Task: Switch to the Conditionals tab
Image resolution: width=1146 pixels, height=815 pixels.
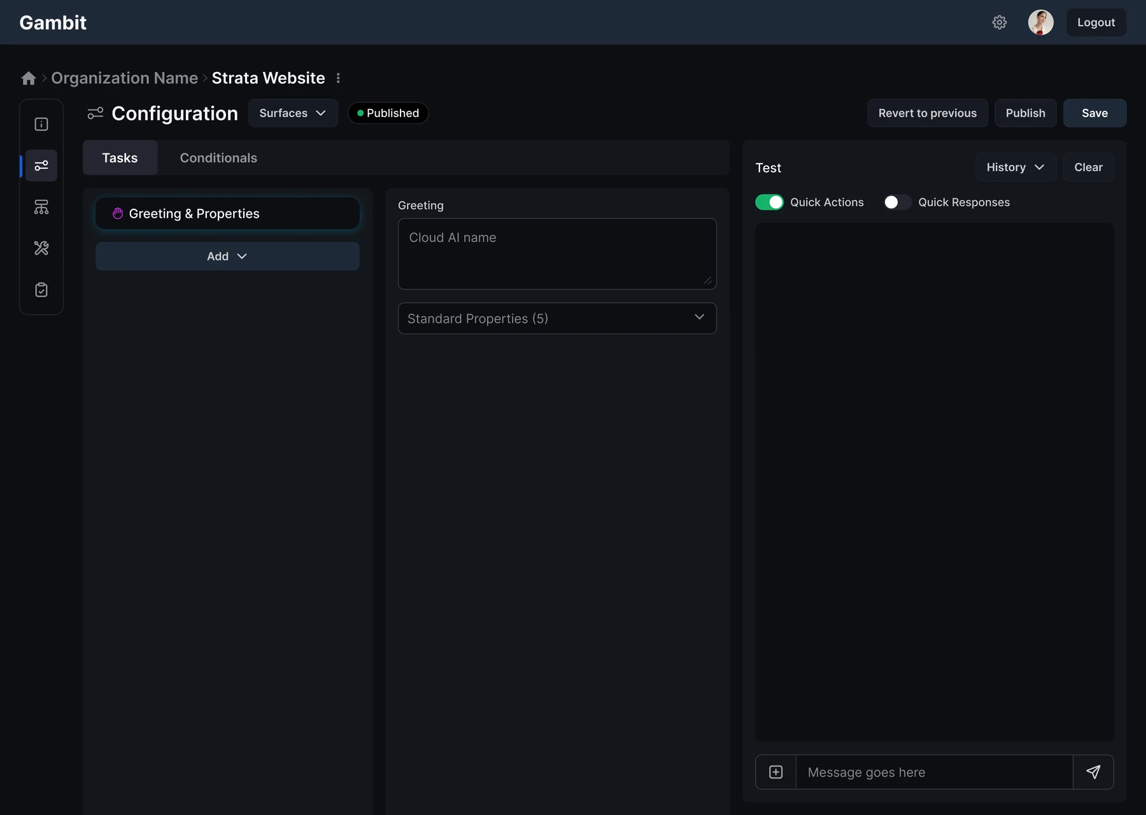Action: (218, 158)
